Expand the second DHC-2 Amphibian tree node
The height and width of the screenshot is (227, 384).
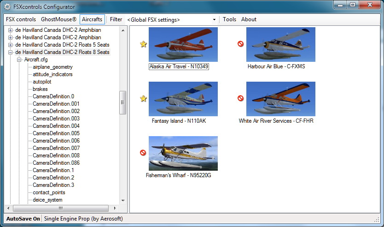pyautogui.click(x=10, y=37)
